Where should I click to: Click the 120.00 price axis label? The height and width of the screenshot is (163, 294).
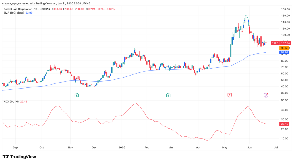click(285, 35)
